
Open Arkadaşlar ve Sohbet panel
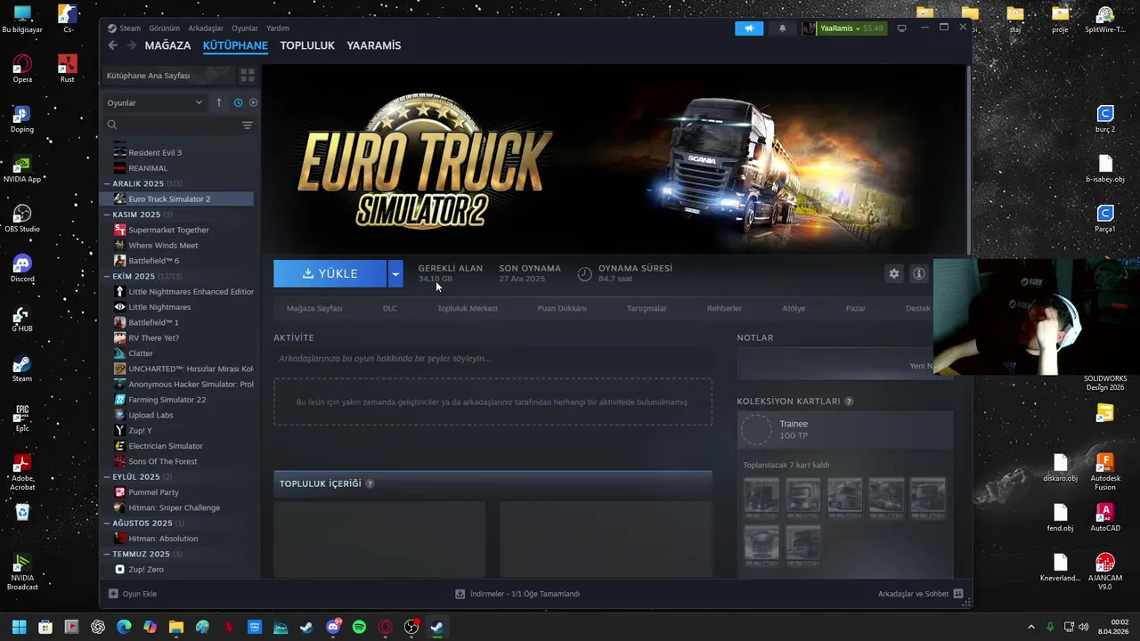coord(921,594)
